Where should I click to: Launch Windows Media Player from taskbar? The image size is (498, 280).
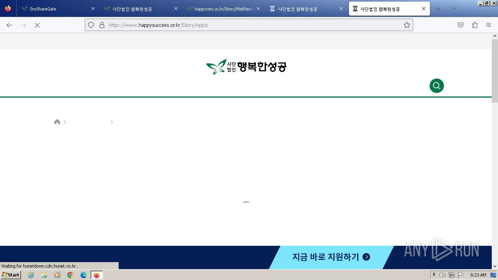(x=57, y=275)
